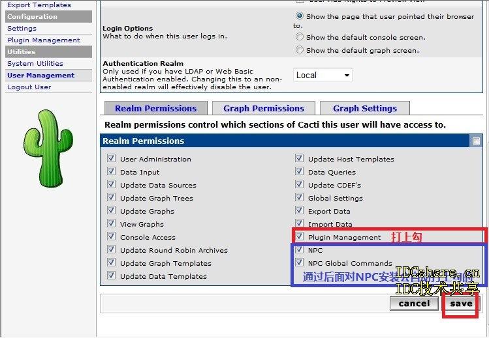489x338 pixels.
Task: Open User Management link
Action: point(41,76)
